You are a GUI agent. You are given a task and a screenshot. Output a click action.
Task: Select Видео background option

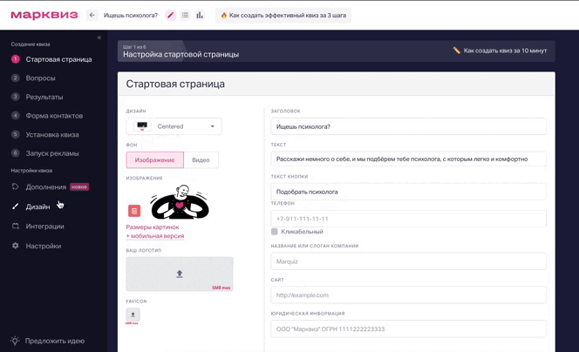[x=201, y=160]
